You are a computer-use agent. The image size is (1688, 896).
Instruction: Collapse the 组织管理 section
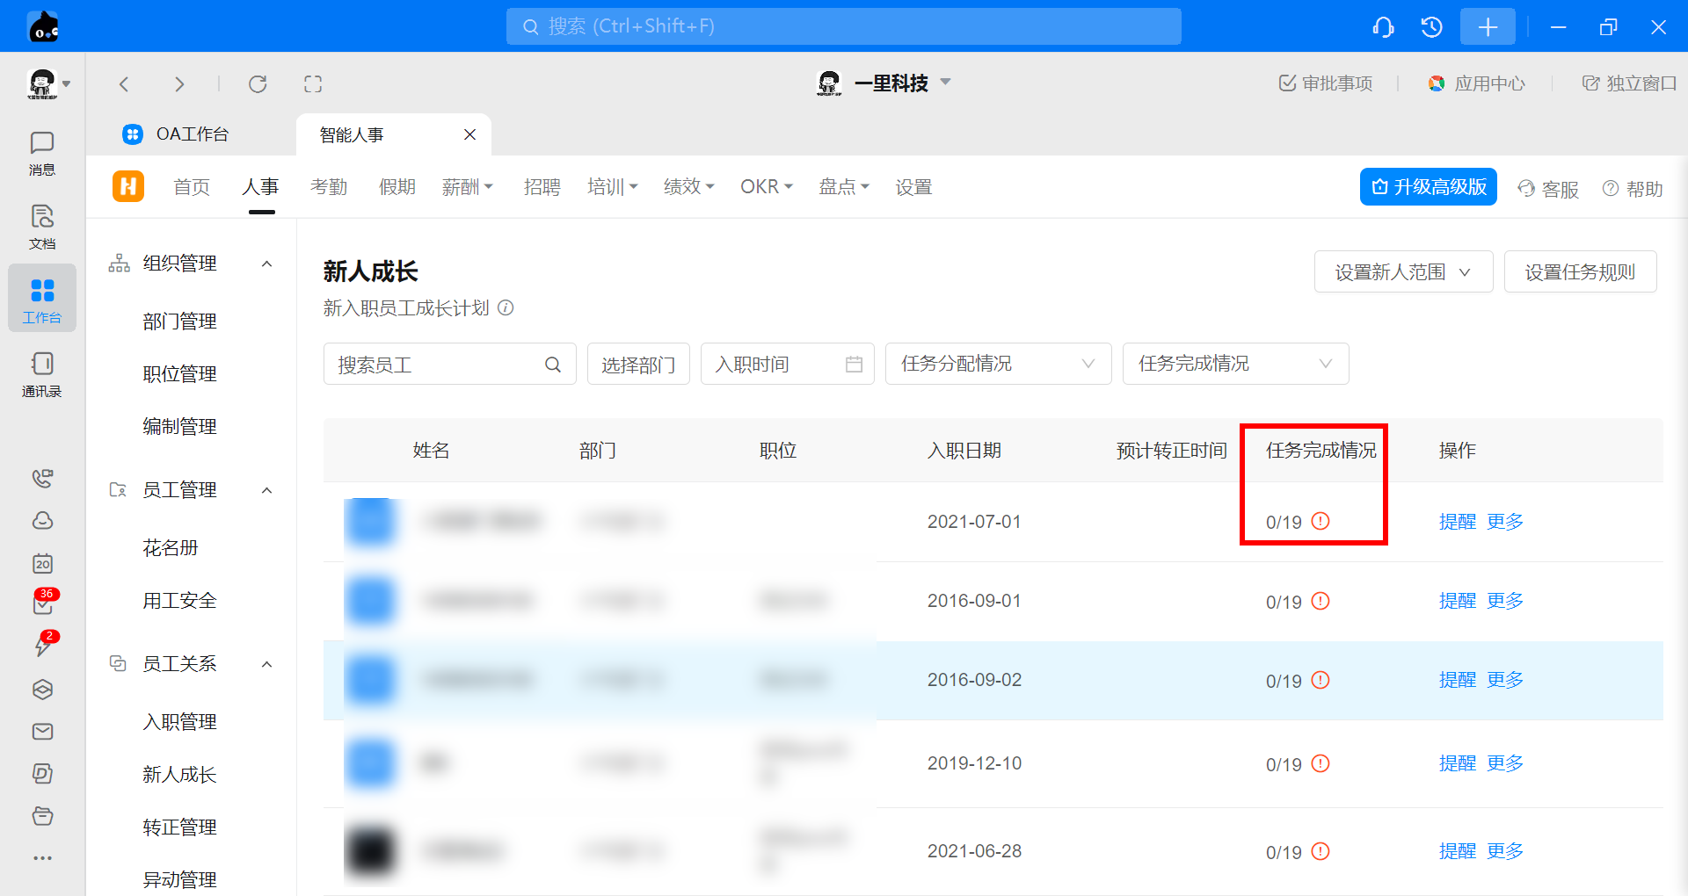point(267,264)
